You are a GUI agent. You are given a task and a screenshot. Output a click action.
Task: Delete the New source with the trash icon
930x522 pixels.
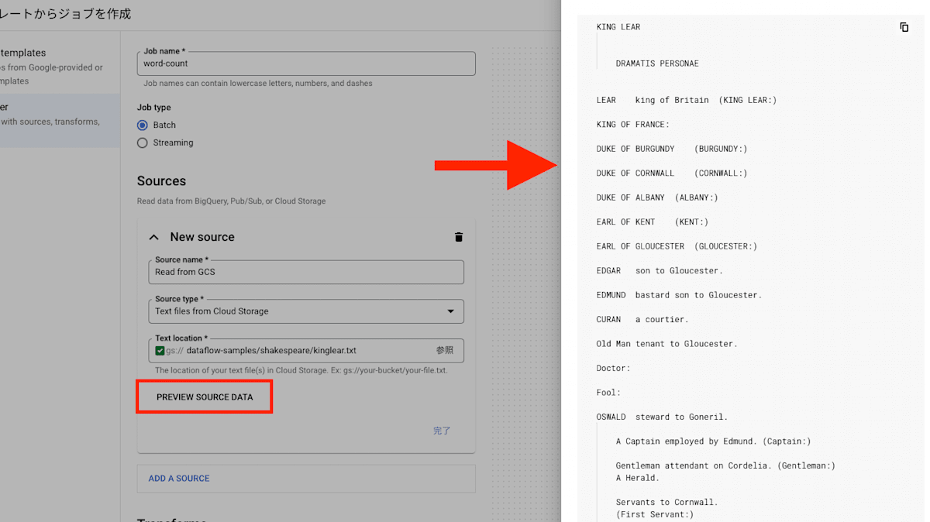tap(459, 237)
